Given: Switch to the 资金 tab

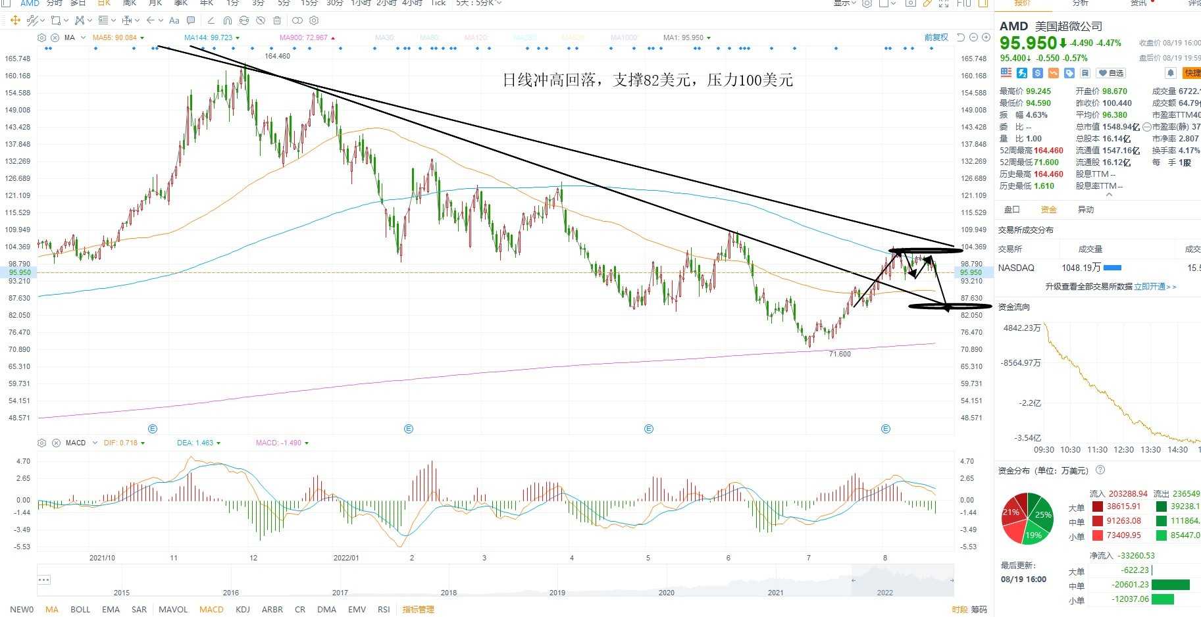Looking at the screenshot, I should point(1048,210).
